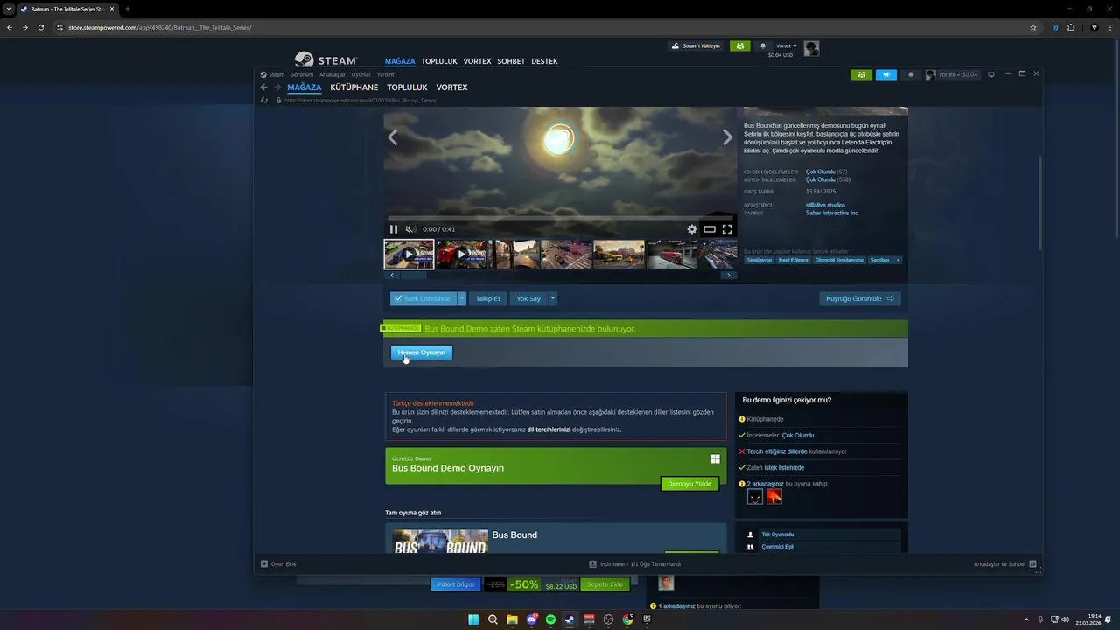Open dropdown arrow beside Yok Say

click(x=553, y=298)
